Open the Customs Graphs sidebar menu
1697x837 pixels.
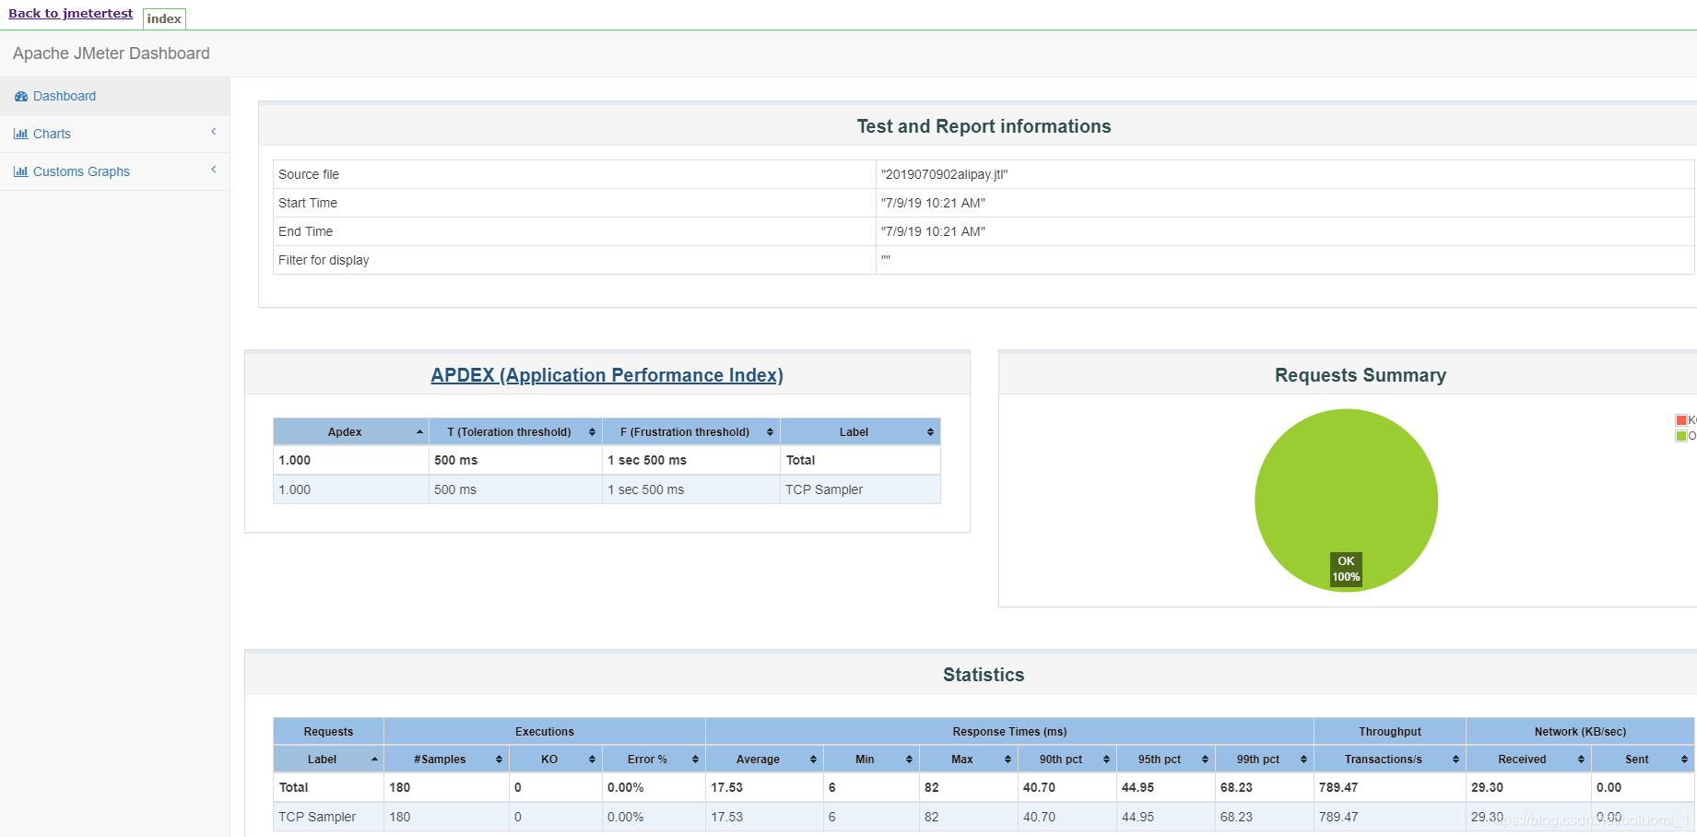coord(114,171)
